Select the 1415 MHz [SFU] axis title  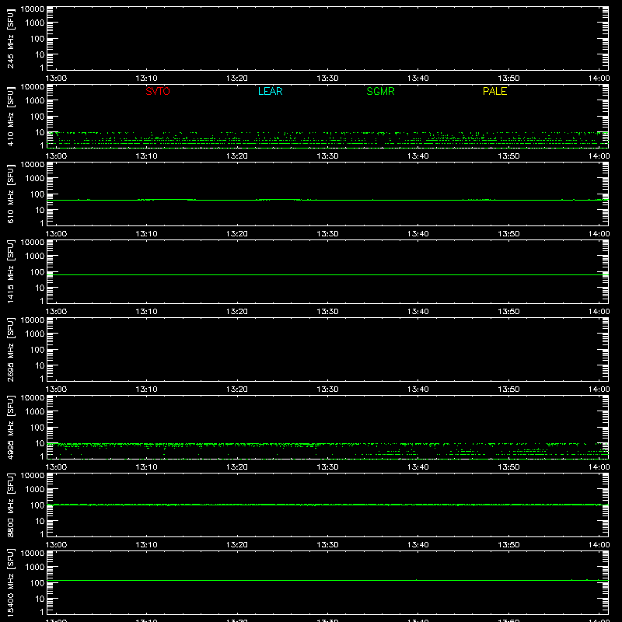pos(11,271)
